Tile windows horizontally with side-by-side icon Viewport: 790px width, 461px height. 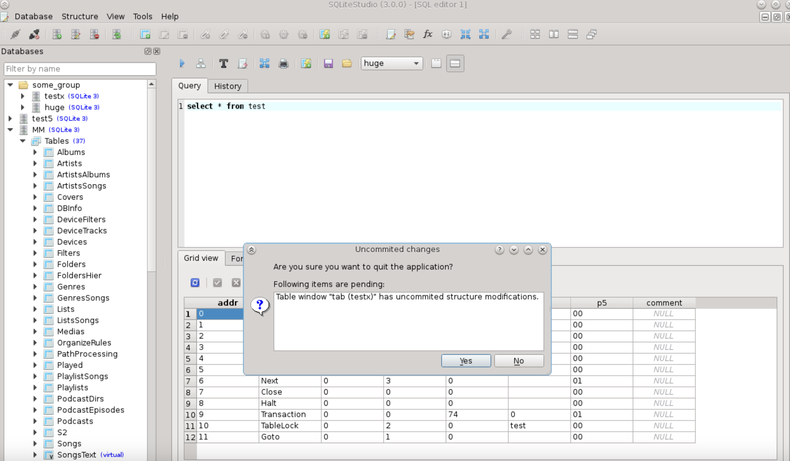554,34
